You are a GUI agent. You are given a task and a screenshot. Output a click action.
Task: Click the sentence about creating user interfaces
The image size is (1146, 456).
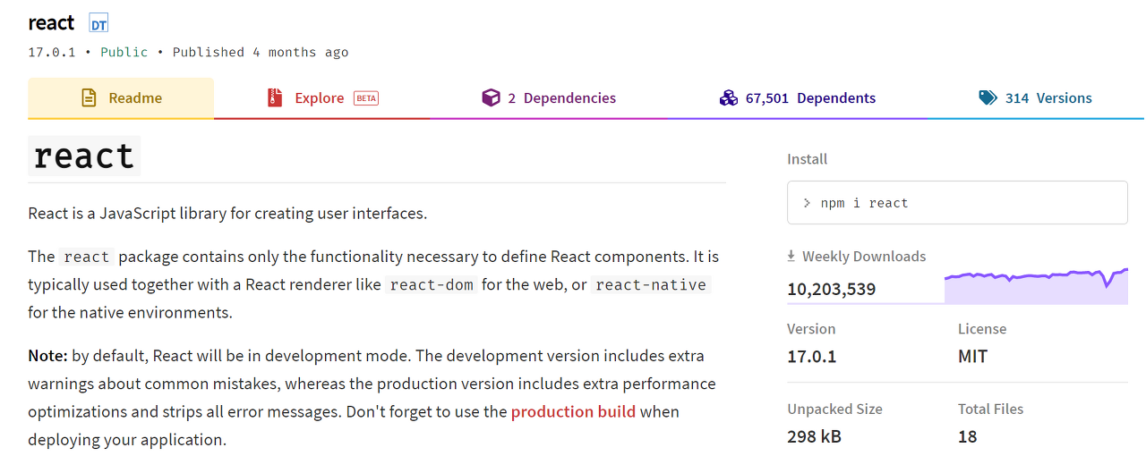coord(228,213)
